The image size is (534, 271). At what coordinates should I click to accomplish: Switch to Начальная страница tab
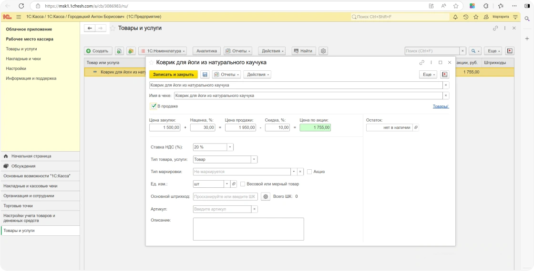pyautogui.click(x=40, y=156)
